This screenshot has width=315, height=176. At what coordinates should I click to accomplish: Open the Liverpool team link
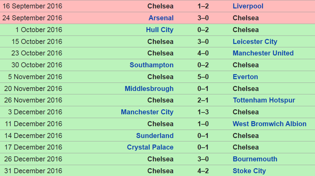[248, 6]
